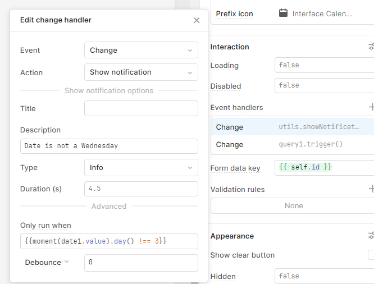
Task: Toggle the Show clear button checkbox
Action: [371, 255]
